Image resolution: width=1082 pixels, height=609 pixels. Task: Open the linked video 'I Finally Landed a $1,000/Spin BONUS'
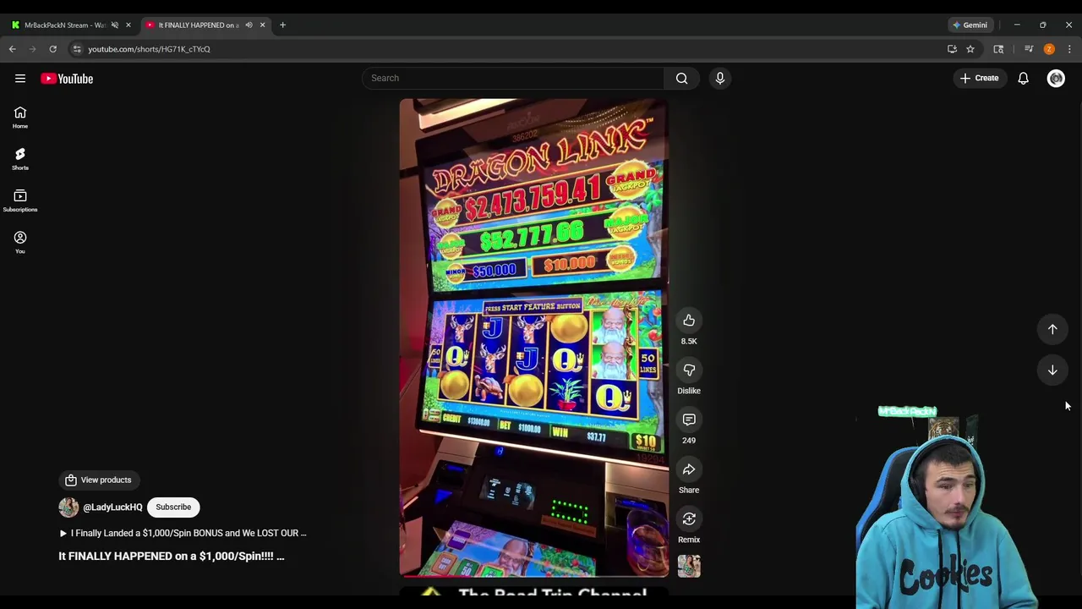coord(183,533)
